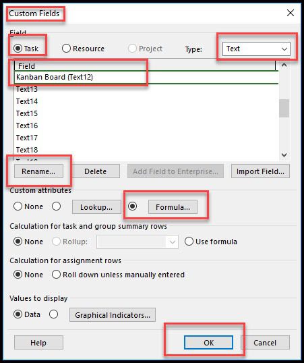
Task: Enable Use formula for summary rows
Action: pos(189,242)
